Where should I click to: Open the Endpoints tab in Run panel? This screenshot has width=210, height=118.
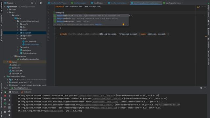tap(26, 92)
